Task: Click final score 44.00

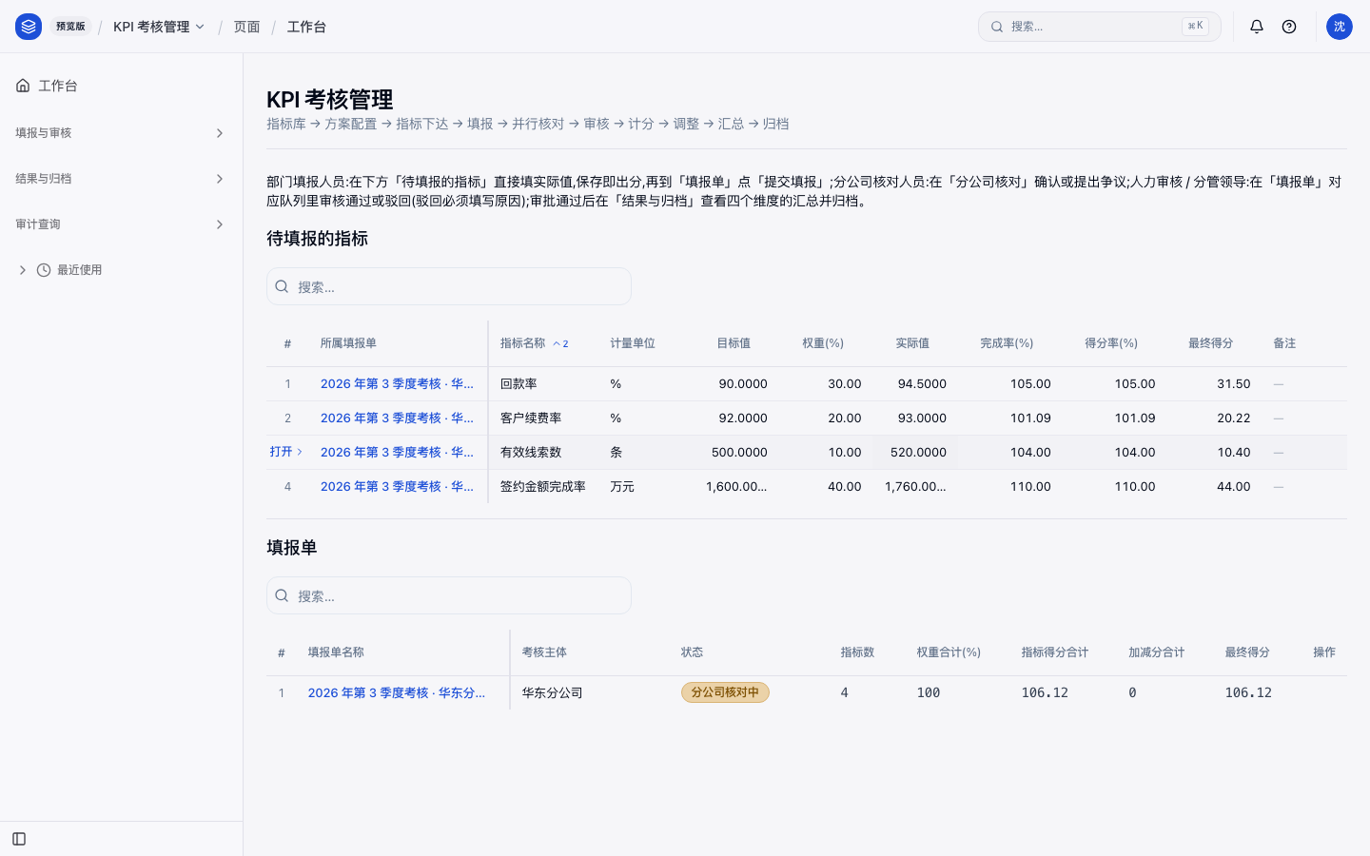Action: tap(1234, 487)
